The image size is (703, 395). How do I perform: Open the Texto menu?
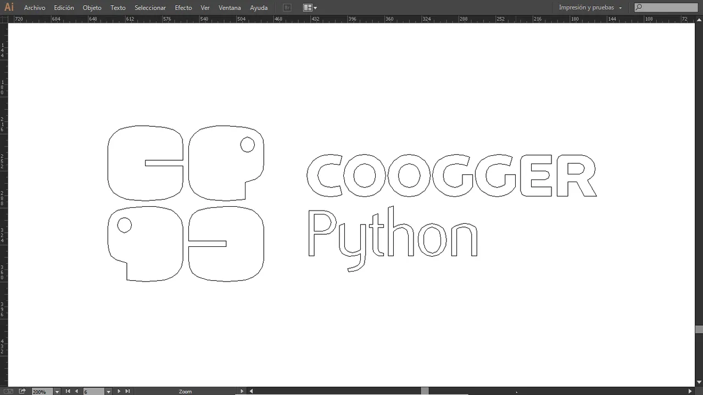coord(118,8)
